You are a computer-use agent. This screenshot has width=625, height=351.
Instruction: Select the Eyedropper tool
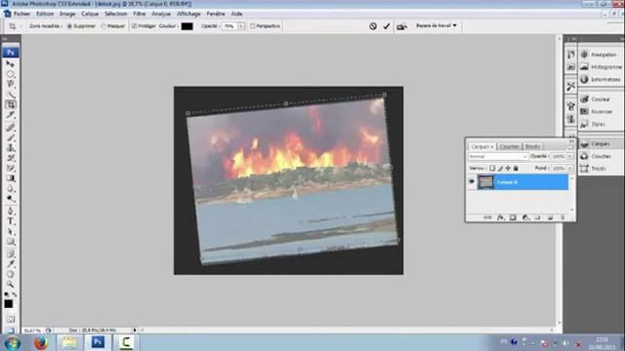(x=11, y=264)
